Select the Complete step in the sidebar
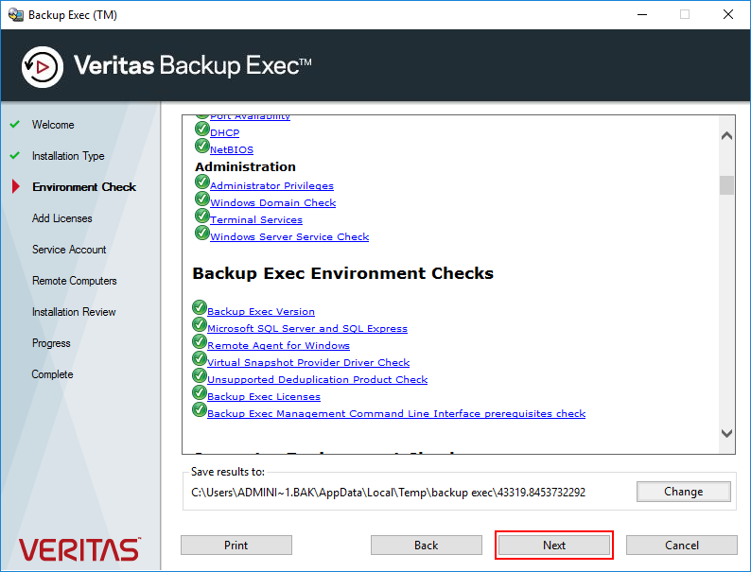This screenshot has height=572, width=751. coord(52,374)
